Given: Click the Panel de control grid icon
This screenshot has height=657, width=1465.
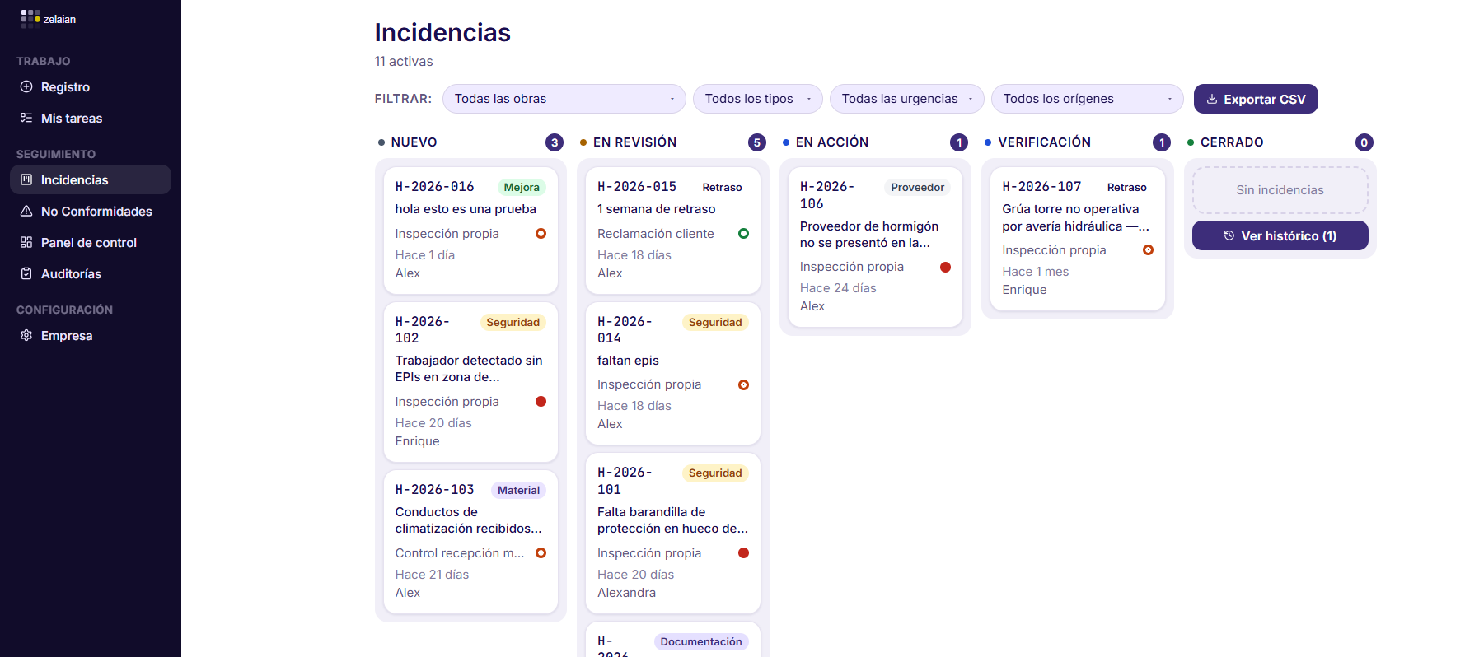Looking at the screenshot, I should pyautogui.click(x=26, y=242).
